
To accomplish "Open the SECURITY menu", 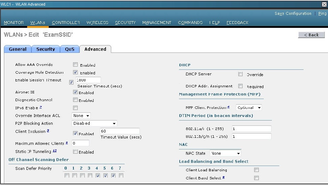I will point(125,23).
